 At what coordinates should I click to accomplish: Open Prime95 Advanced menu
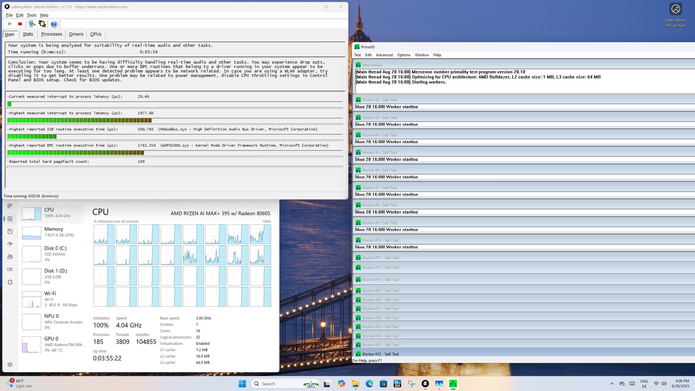(x=384, y=55)
